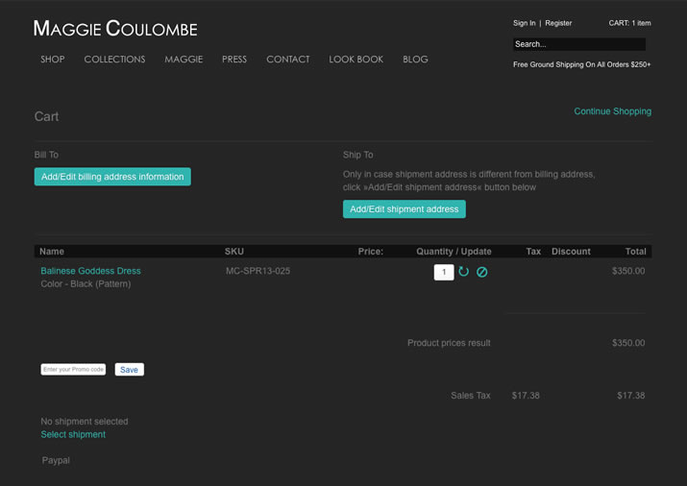This screenshot has width=687, height=486.
Task: Click the Register link
Action: [558, 23]
